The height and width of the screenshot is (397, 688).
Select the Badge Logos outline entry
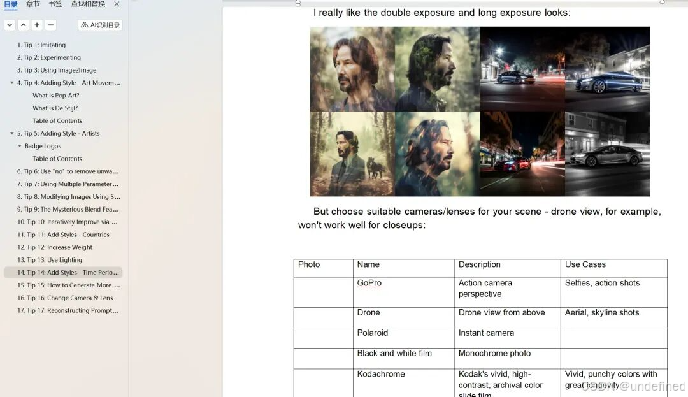point(43,146)
